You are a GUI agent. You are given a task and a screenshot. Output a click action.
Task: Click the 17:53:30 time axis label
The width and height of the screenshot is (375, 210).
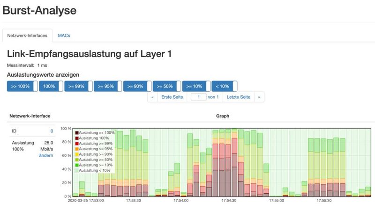pyautogui.click(x=134, y=201)
